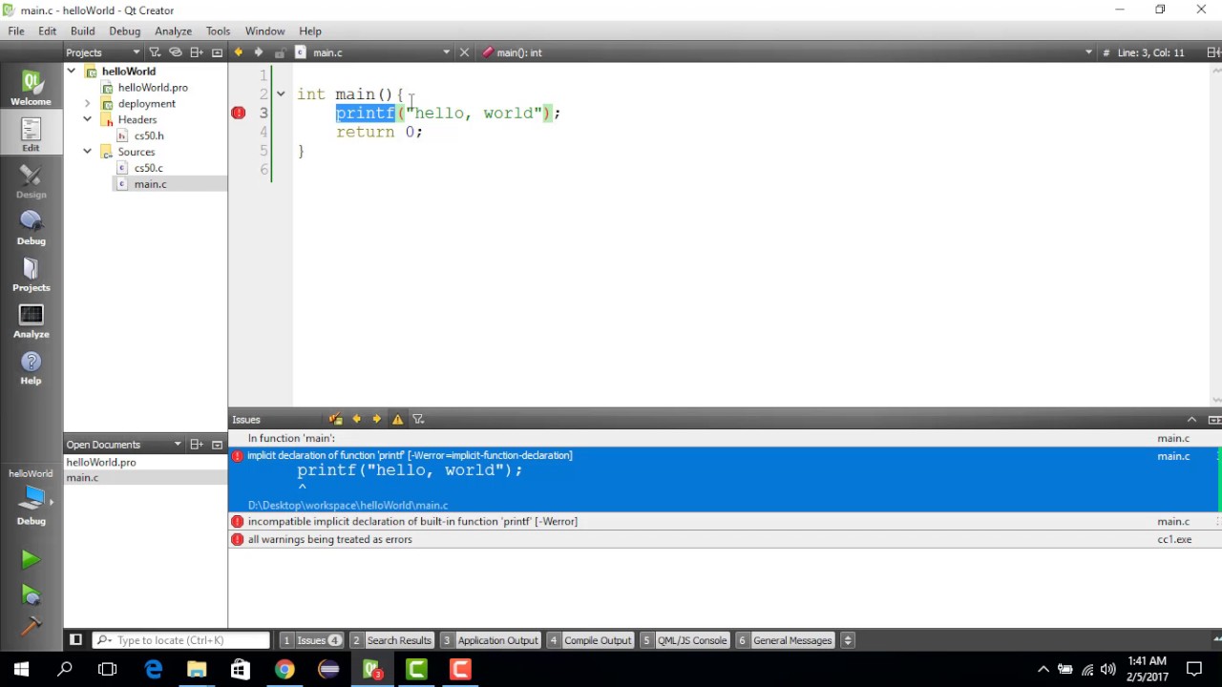The height and width of the screenshot is (687, 1222).
Task: Close the Projects pane
Action: pos(218,52)
